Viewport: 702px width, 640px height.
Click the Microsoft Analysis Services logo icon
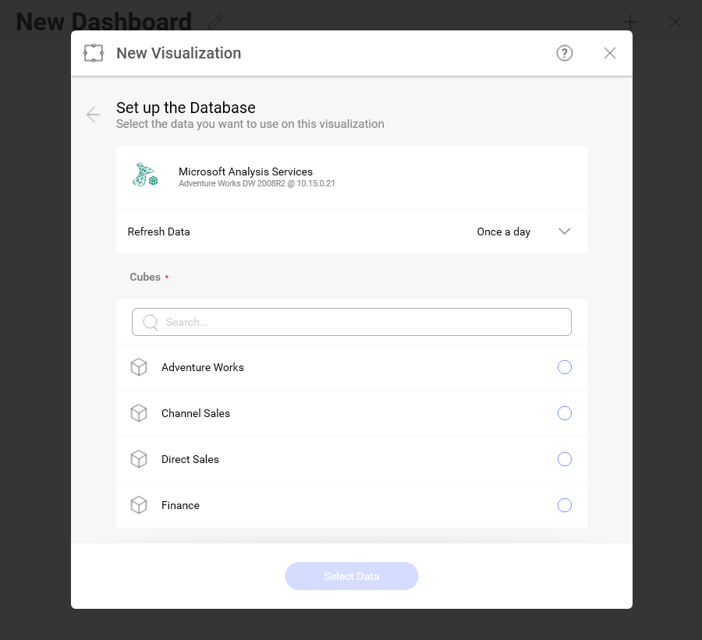coord(145,175)
